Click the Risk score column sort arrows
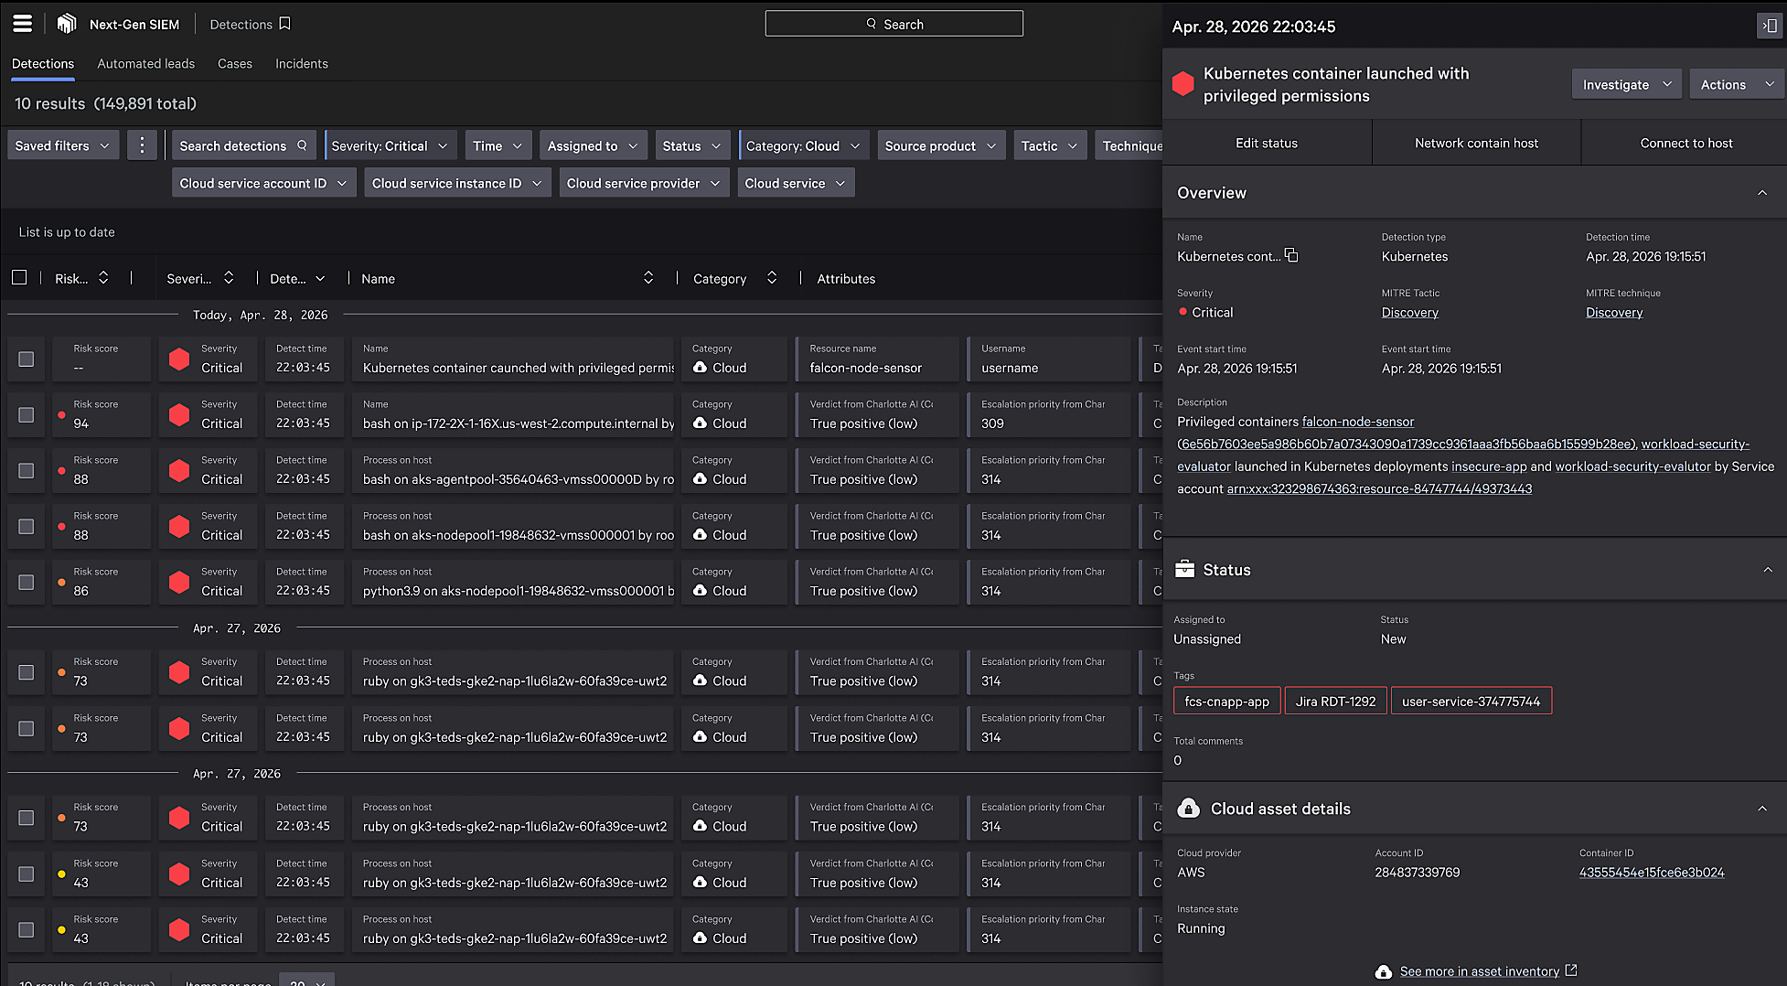Screen dimensions: 1787x986 (x=103, y=278)
